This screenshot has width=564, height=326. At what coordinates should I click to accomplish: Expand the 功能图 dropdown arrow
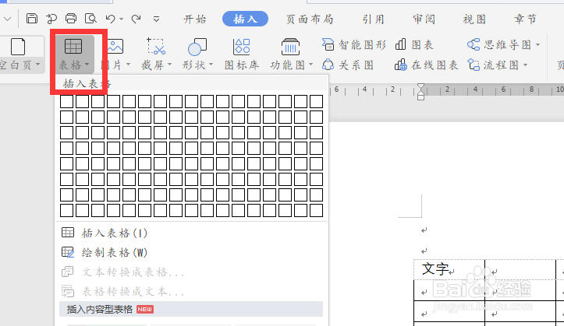311,65
